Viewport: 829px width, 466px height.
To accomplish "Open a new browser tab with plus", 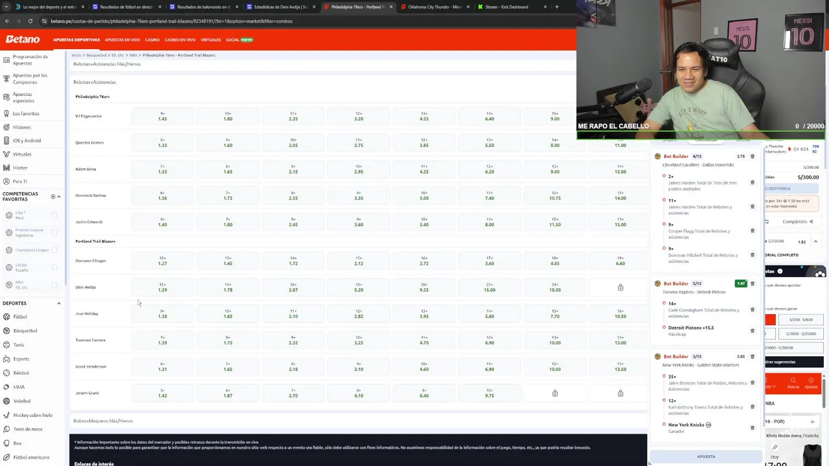I will pyautogui.click(x=556, y=6).
